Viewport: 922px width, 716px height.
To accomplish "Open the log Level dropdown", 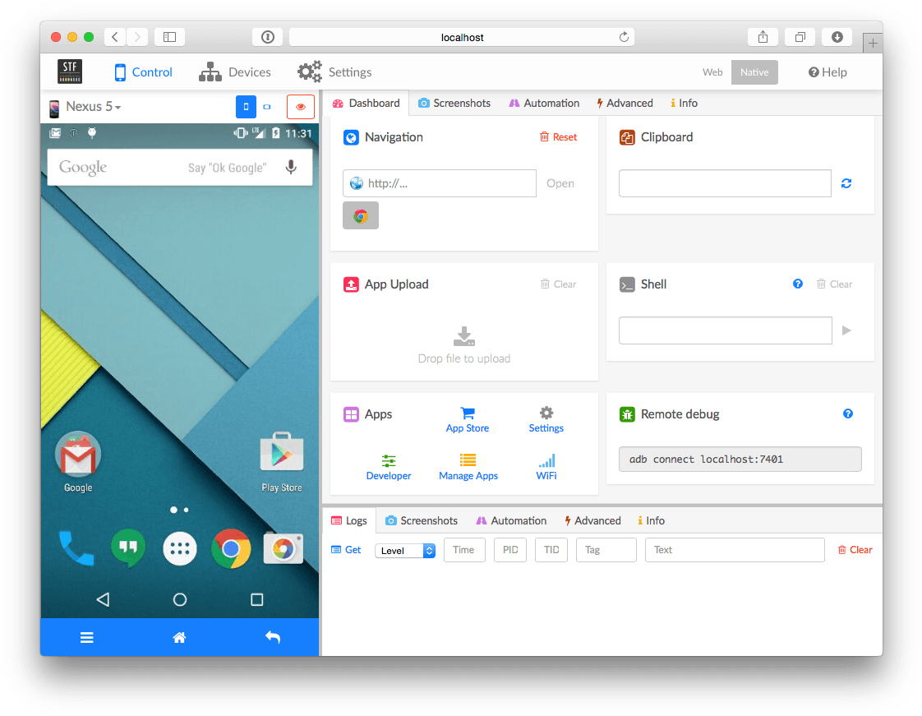I will click(x=405, y=551).
